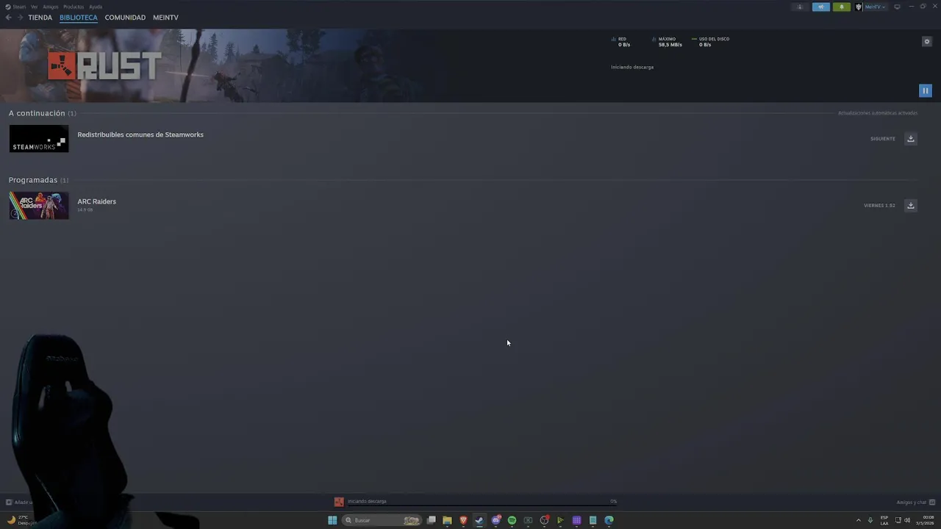Image resolution: width=941 pixels, height=529 pixels.
Task: Go forward with the right arrow
Action: coord(20,18)
